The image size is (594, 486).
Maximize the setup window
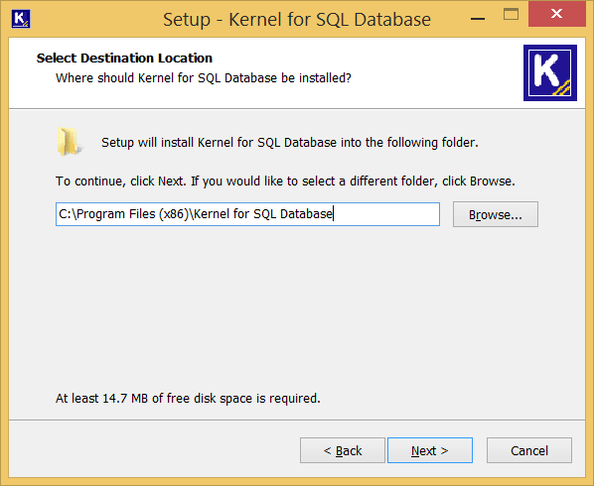(511, 14)
